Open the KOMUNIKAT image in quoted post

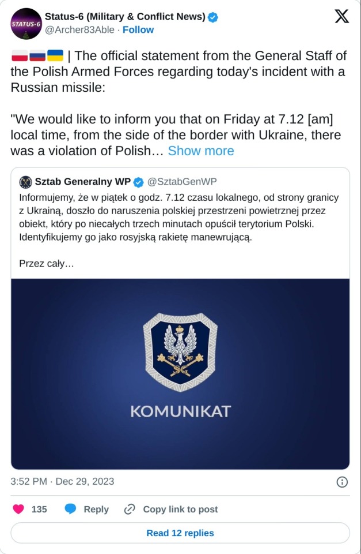(180, 373)
